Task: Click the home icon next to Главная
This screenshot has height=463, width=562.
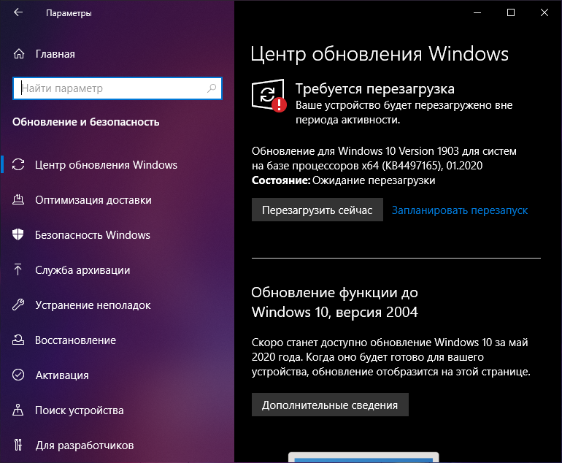Action: (x=19, y=54)
